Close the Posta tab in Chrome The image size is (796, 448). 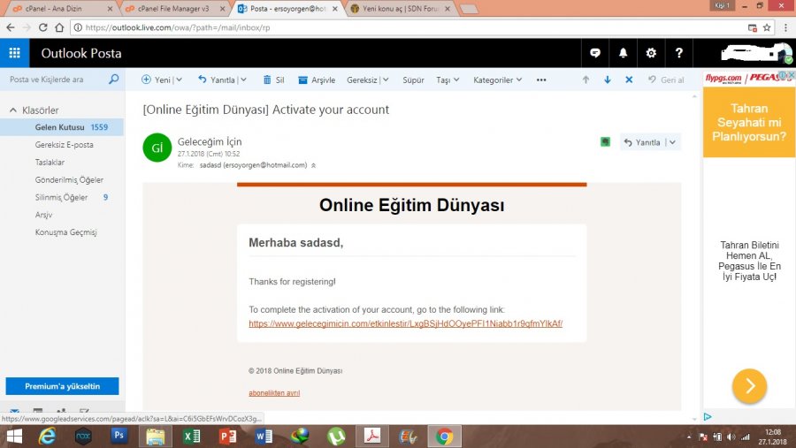334,9
